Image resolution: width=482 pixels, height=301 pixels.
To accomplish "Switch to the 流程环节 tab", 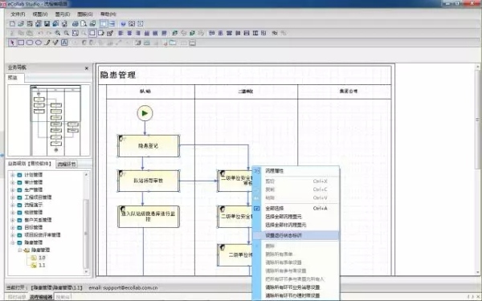I will (x=67, y=165).
